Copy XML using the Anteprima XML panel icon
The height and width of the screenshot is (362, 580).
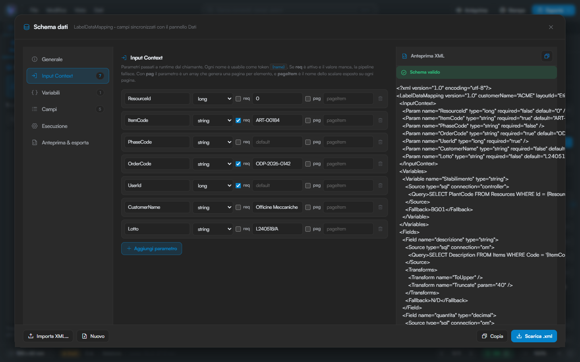coord(547,56)
